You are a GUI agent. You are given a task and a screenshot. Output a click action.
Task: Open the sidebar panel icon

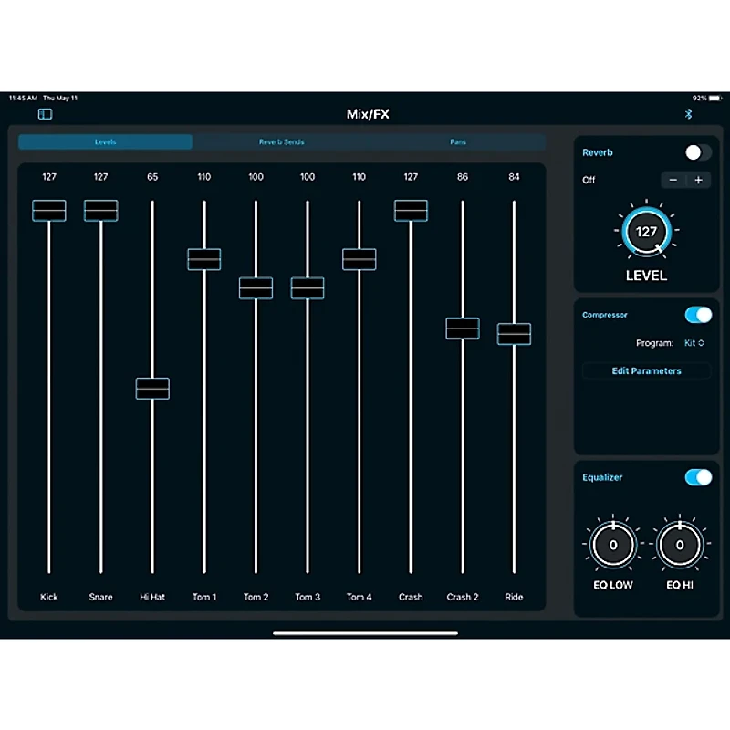[45, 114]
